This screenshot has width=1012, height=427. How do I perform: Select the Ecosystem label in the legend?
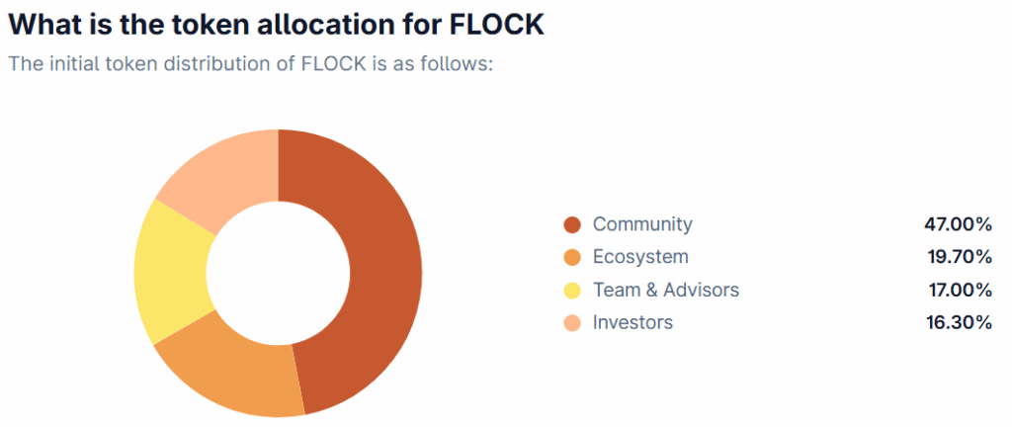pyautogui.click(x=640, y=257)
